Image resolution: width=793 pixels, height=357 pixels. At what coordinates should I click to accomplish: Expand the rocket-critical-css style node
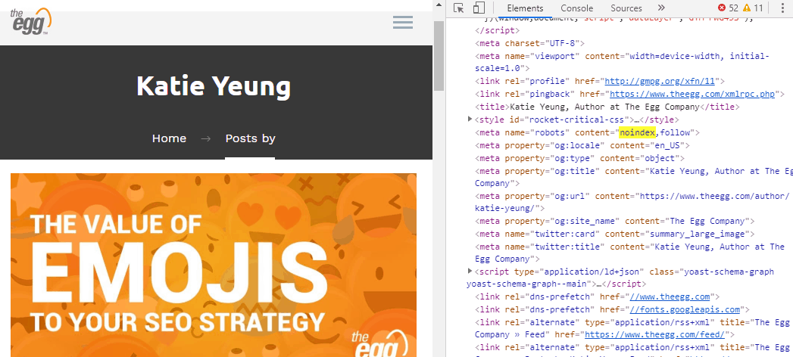point(470,120)
